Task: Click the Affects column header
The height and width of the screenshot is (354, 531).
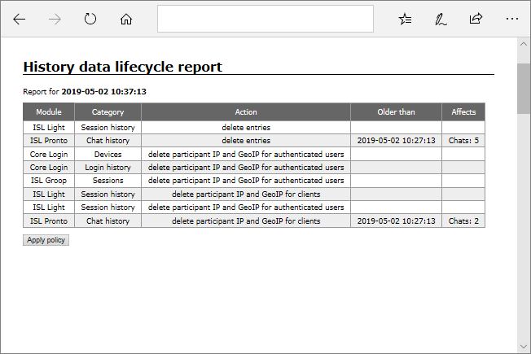Action: pos(463,112)
